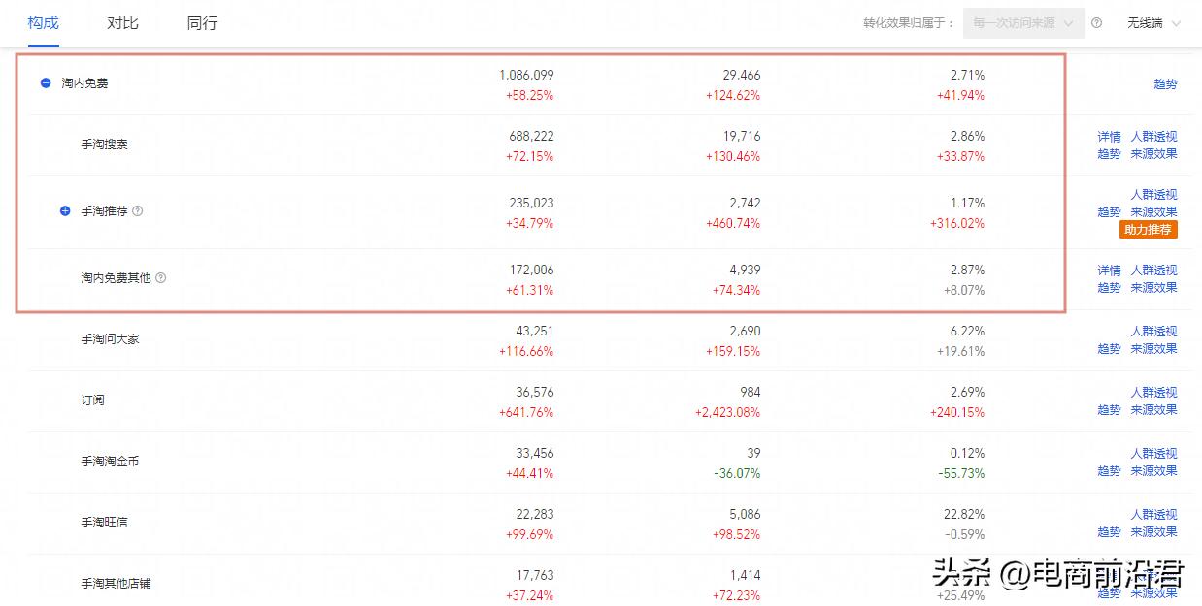Expand the 手淘推荐 row

coord(65,210)
